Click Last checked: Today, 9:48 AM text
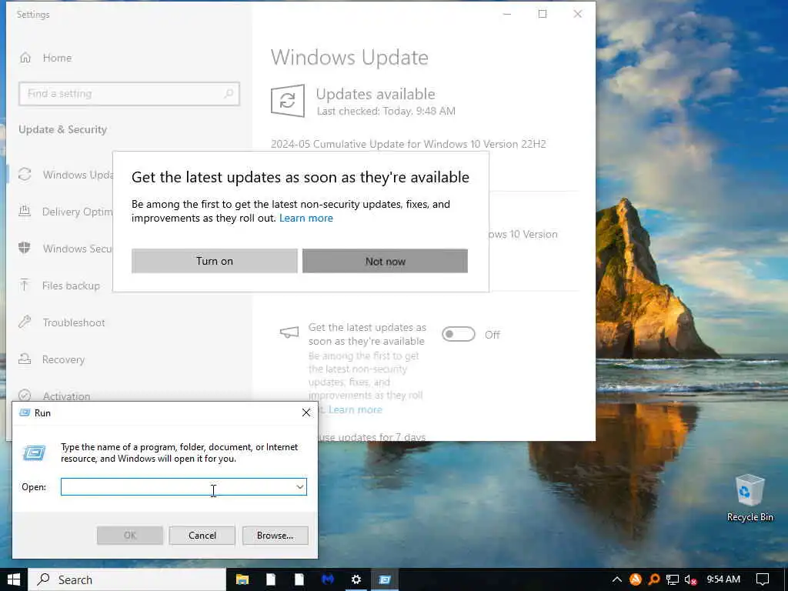 386,111
